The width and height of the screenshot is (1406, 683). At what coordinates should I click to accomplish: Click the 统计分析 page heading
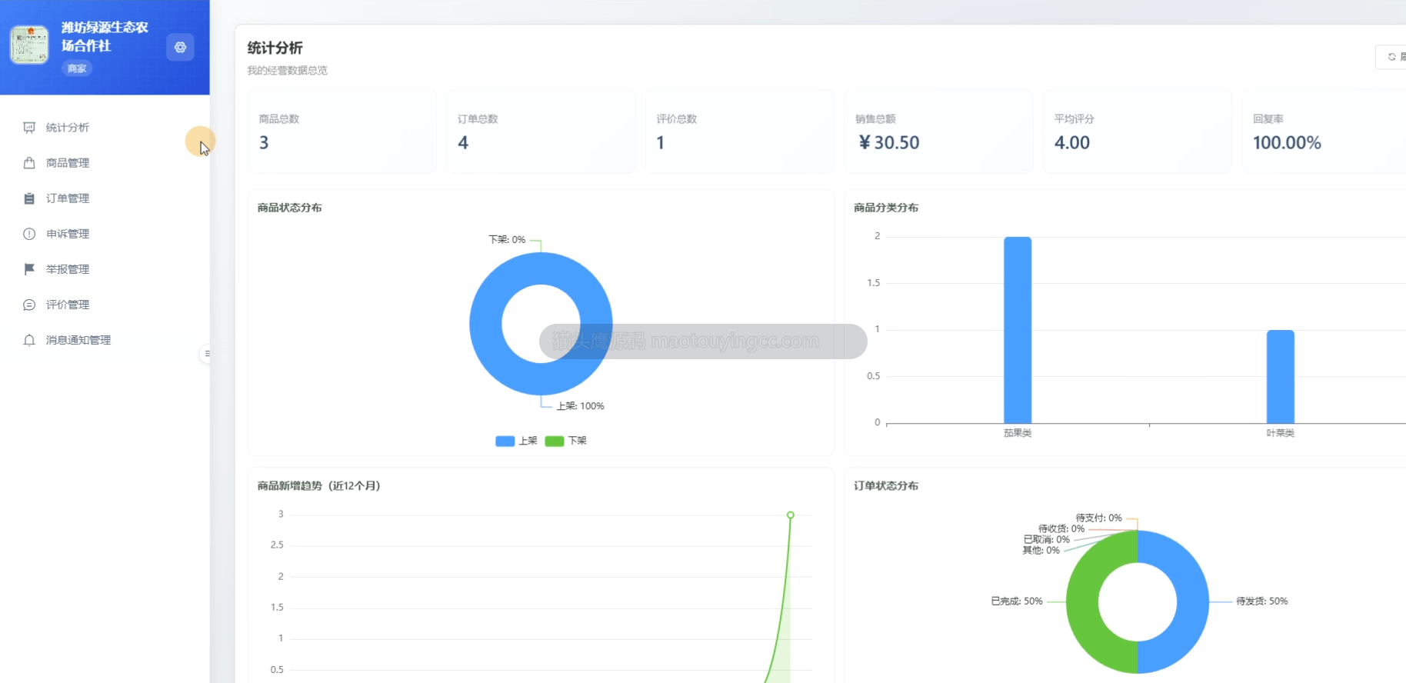click(x=275, y=48)
